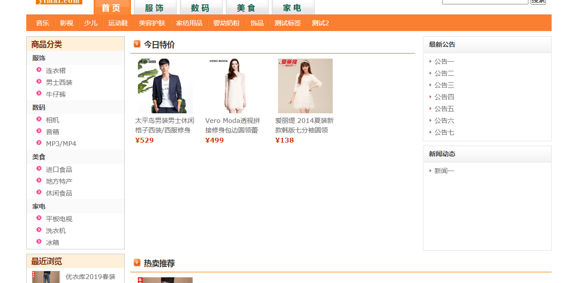Image resolution: width=563 pixels, height=283 pixels.
Task: Select 少儿 in the orange nav bar
Action: [91, 23]
